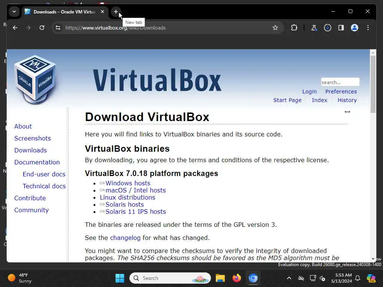
Task: Click the page vertical scrollbar thumb
Action: [x=373, y=84]
